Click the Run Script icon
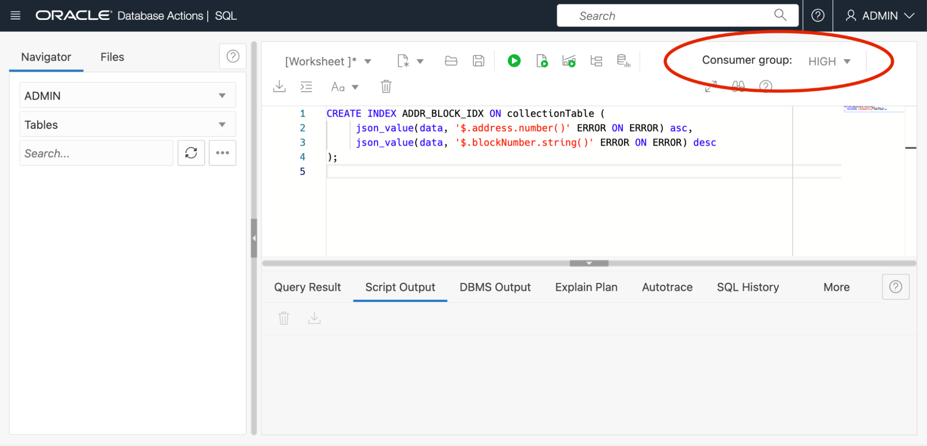This screenshot has width=927, height=446. click(542, 61)
